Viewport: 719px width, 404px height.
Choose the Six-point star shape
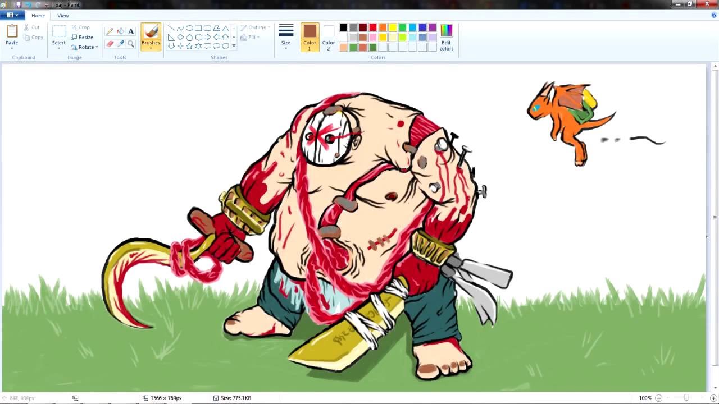pyautogui.click(x=198, y=46)
